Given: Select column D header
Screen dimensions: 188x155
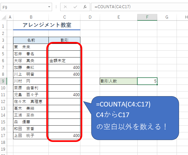Looking at the screenshot, I should 90,17.
